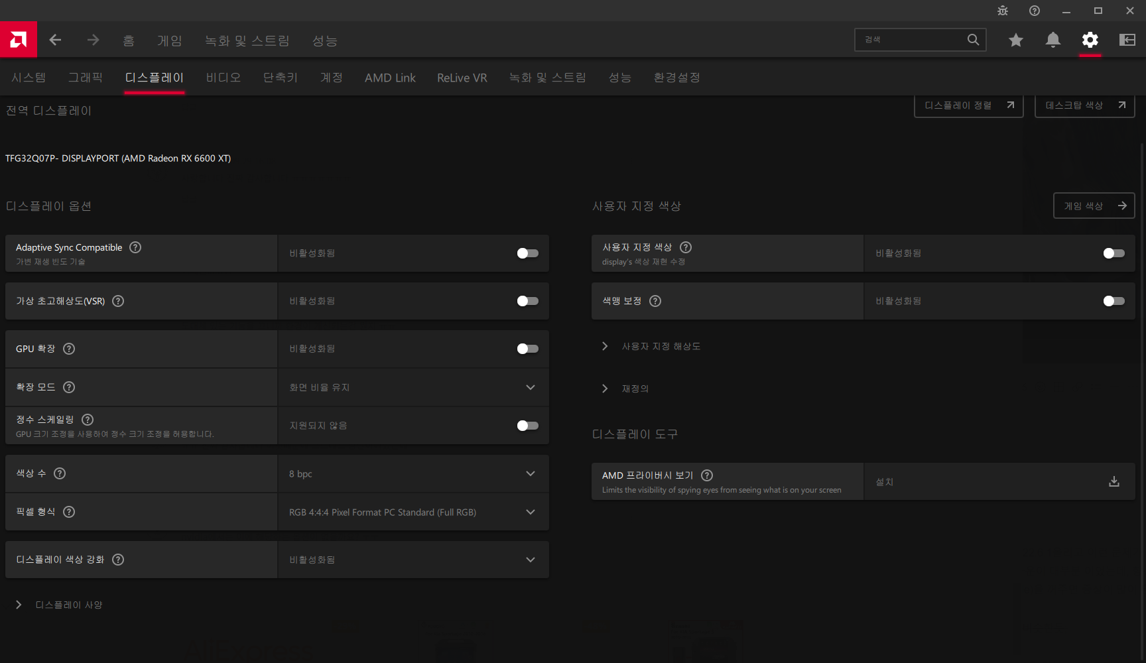Toggle 사용자 지정 색상 switch
Viewport: 1146px width, 663px height.
(x=1114, y=253)
